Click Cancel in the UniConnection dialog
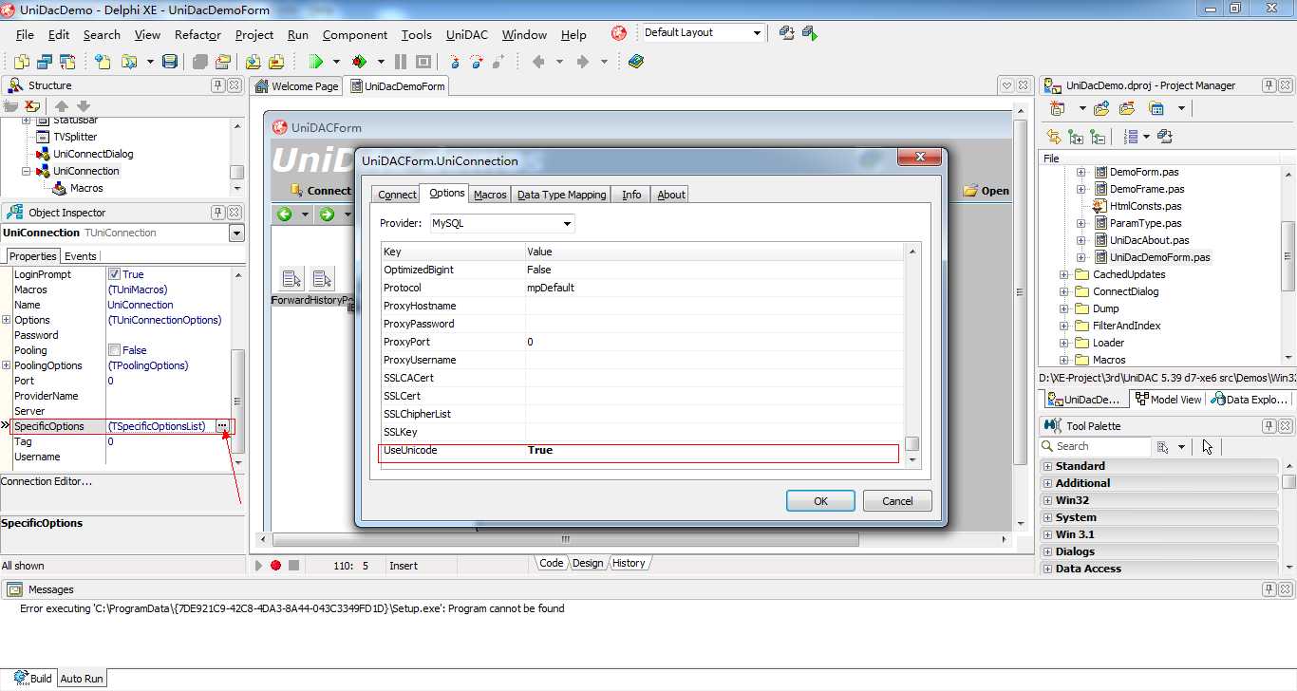The height and width of the screenshot is (691, 1297). (x=897, y=501)
